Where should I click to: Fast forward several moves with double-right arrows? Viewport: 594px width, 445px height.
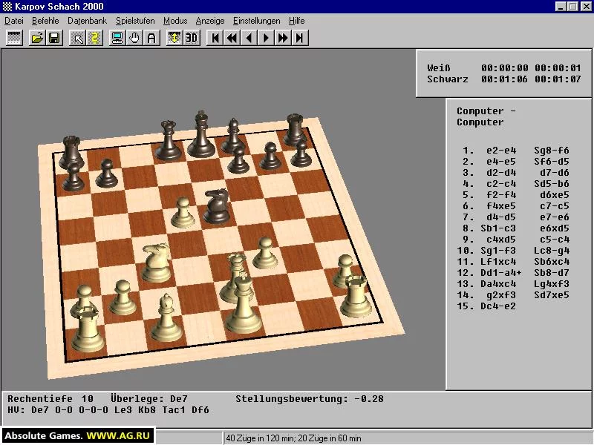pyautogui.click(x=283, y=38)
